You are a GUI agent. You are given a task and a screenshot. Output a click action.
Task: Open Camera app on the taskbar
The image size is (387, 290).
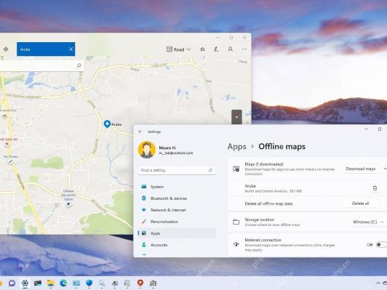pos(153,283)
